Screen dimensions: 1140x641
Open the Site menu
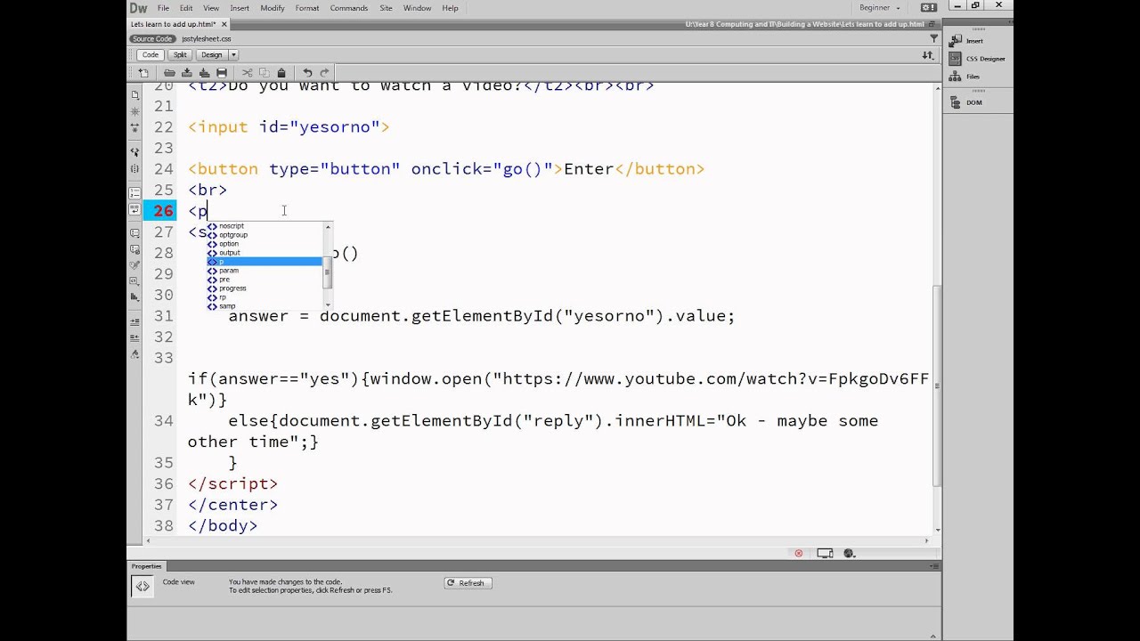(386, 8)
